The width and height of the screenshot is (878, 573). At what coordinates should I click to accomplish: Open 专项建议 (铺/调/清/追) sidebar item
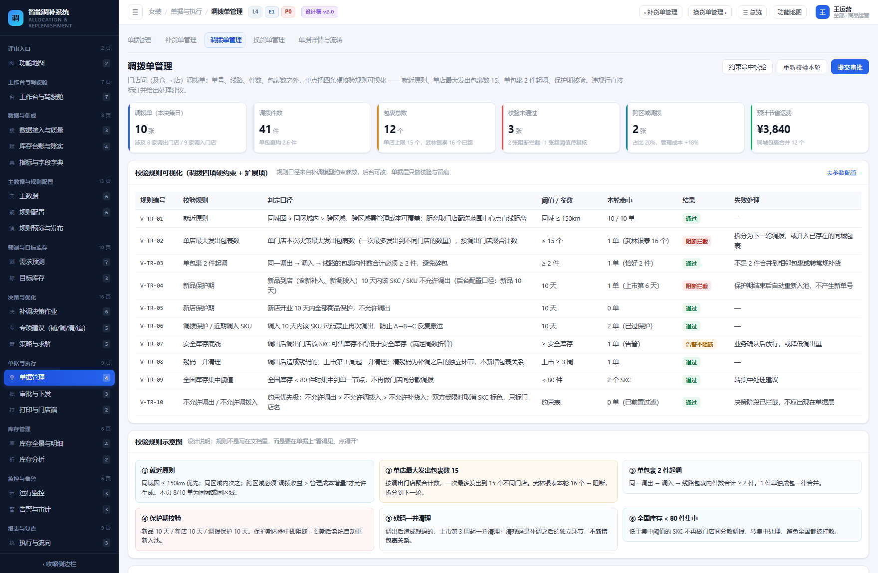tap(59, 328)
